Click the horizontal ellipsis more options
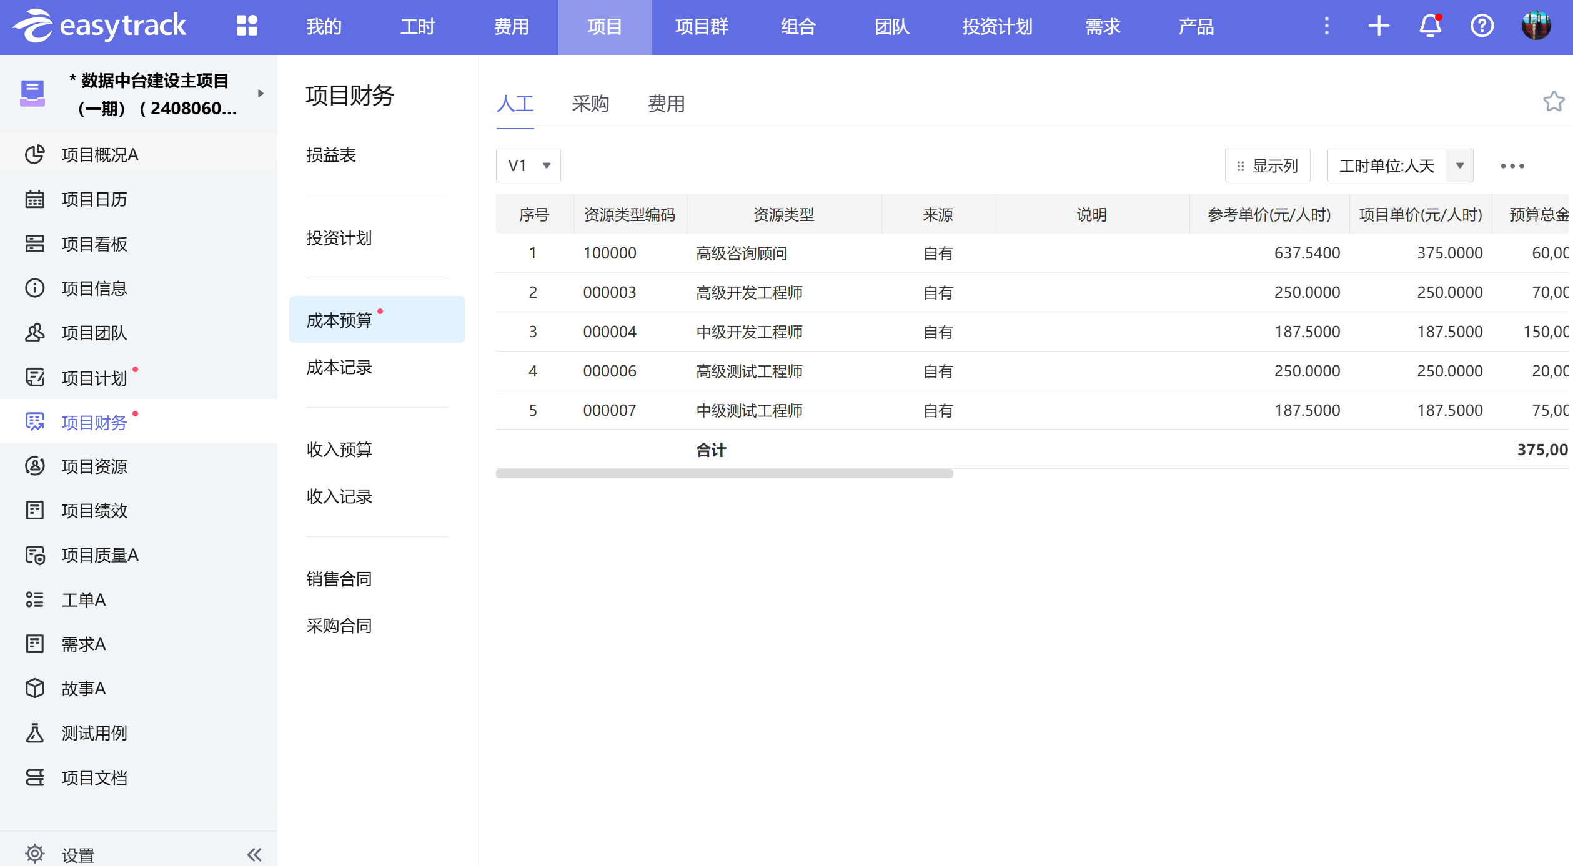Viewport: 1573px width, 866px height. [x=1512, y=166]
